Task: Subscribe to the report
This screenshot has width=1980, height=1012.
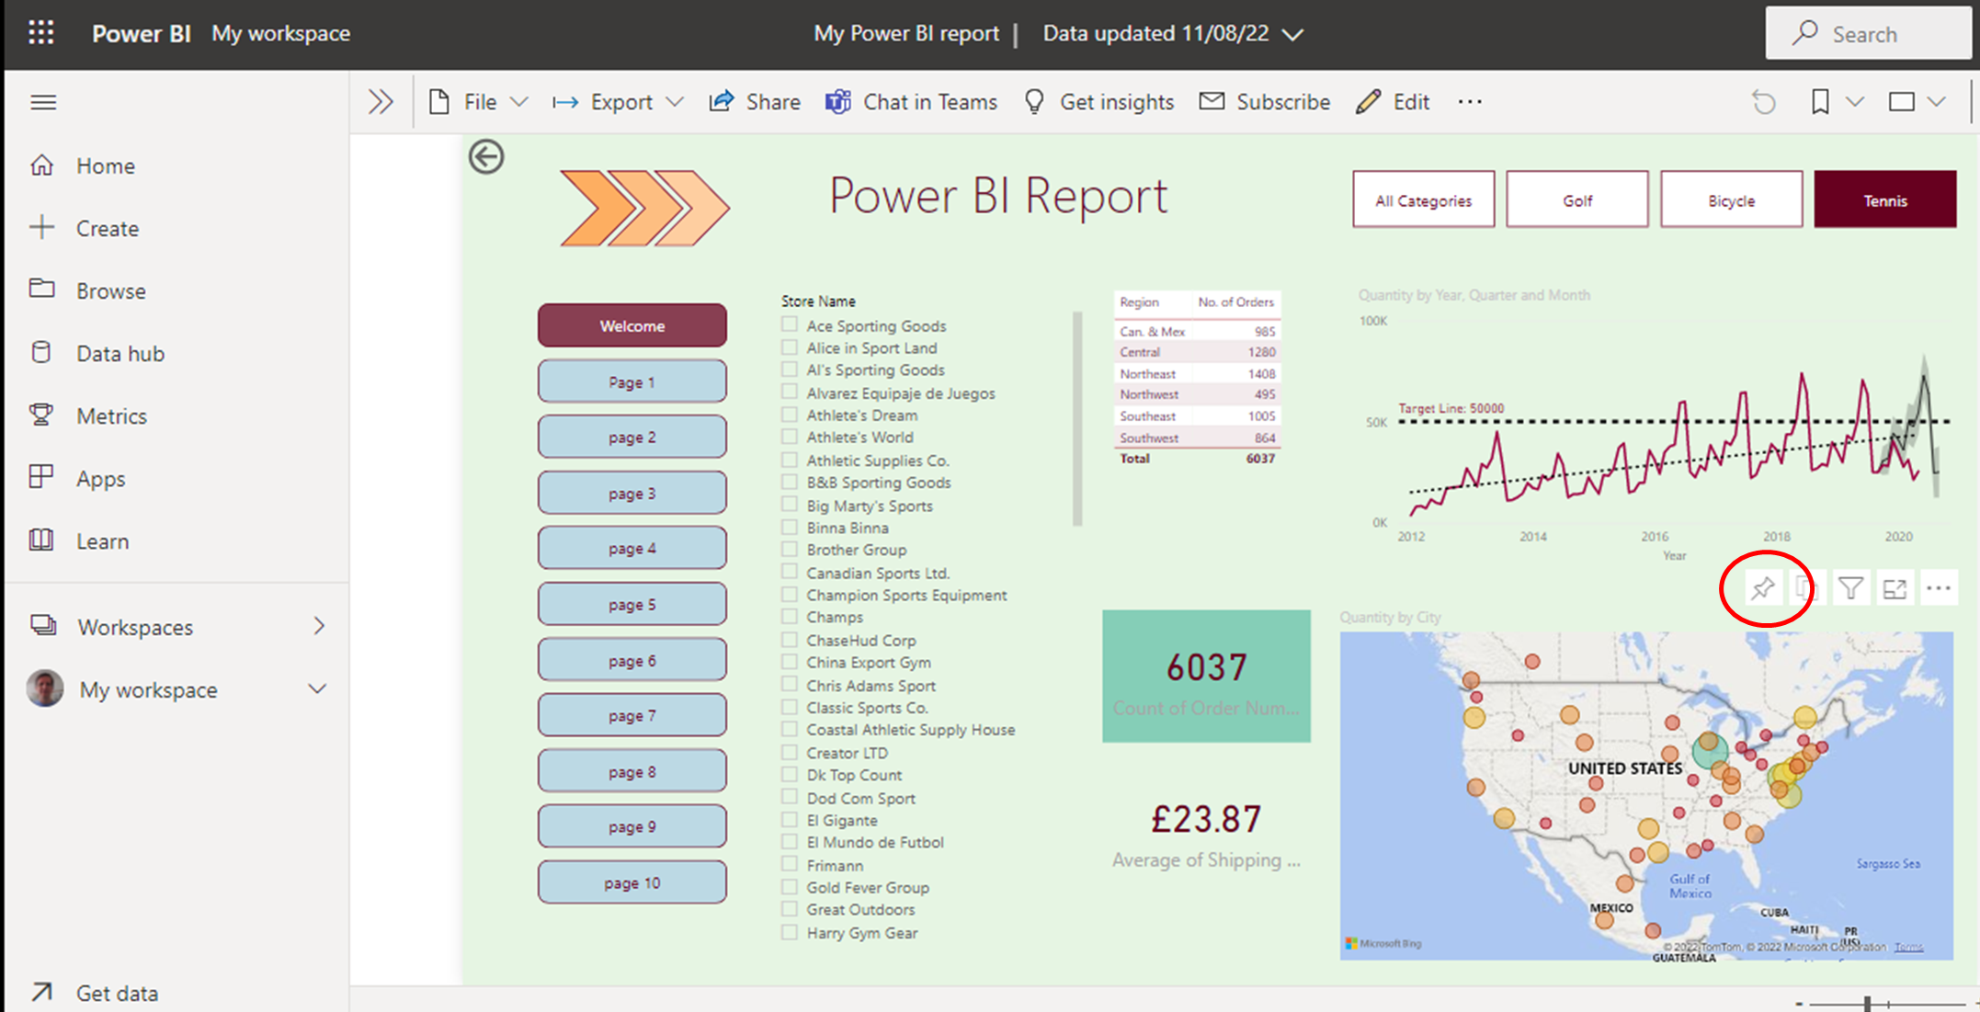Action: point(1265,101)
